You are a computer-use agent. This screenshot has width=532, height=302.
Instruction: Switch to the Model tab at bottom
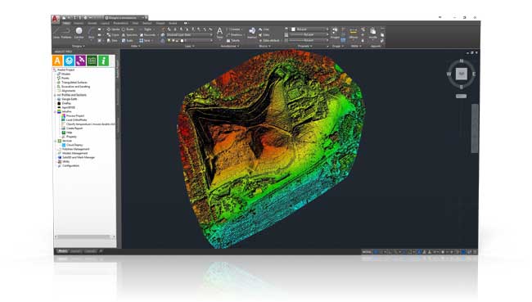coord(62,251)
